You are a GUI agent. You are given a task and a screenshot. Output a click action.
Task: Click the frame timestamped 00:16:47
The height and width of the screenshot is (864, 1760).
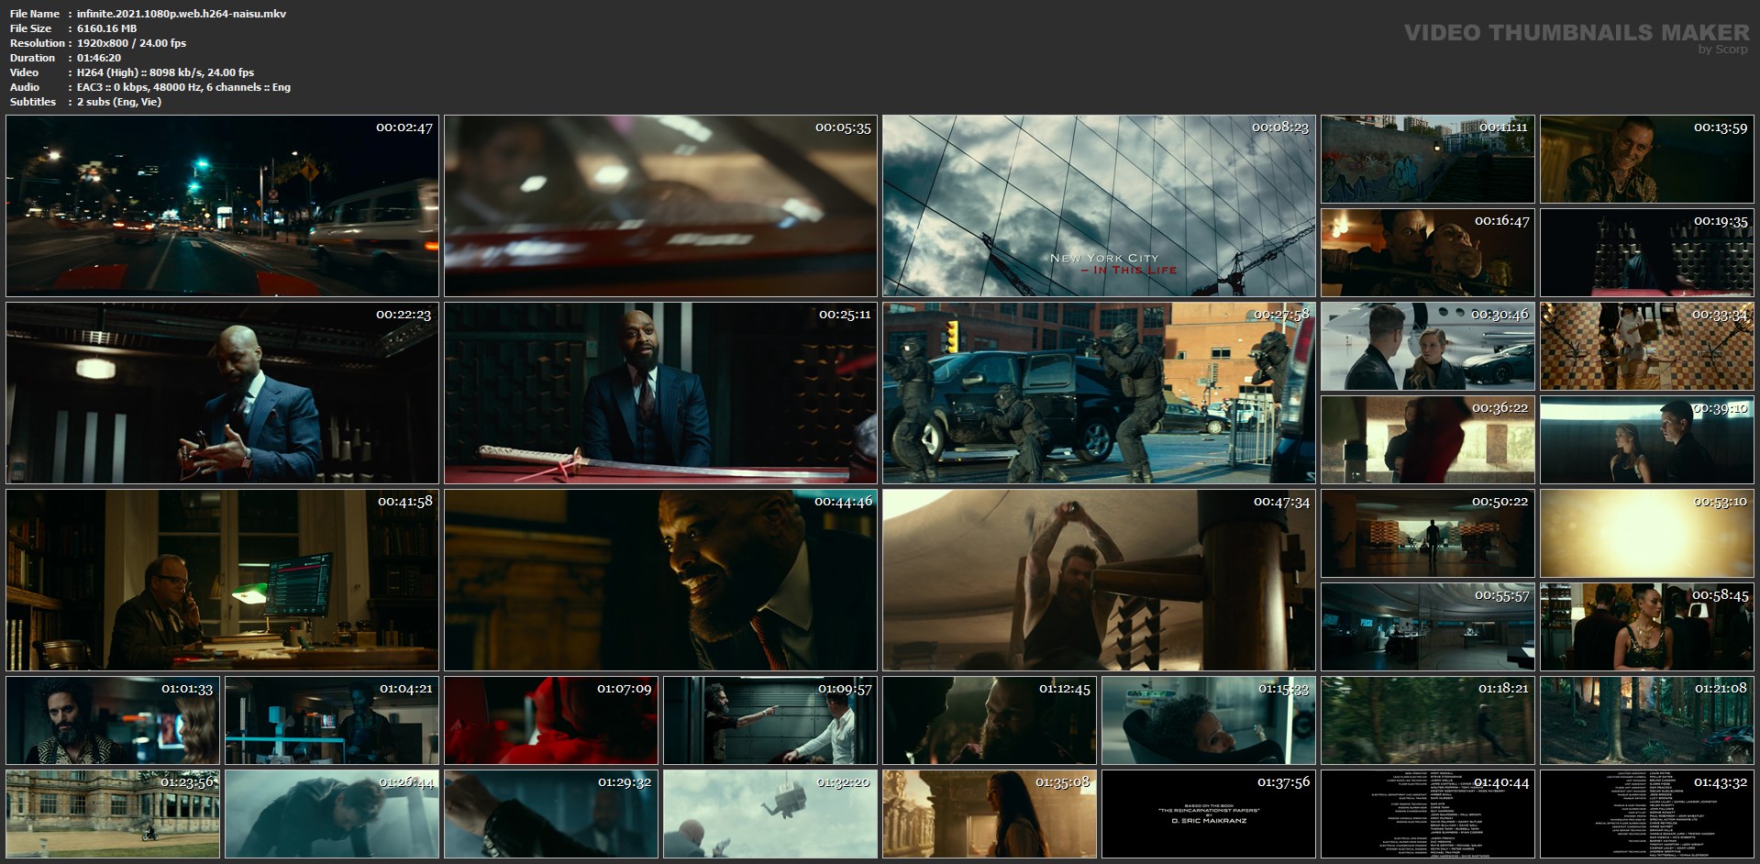(1428, 253)
